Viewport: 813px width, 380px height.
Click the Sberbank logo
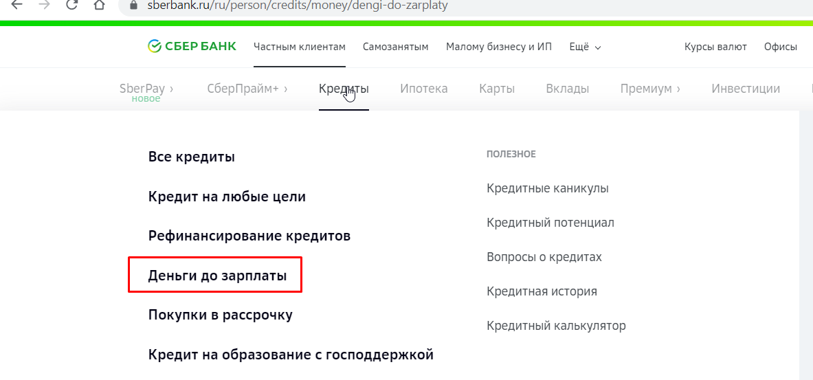tap(192, 47)
